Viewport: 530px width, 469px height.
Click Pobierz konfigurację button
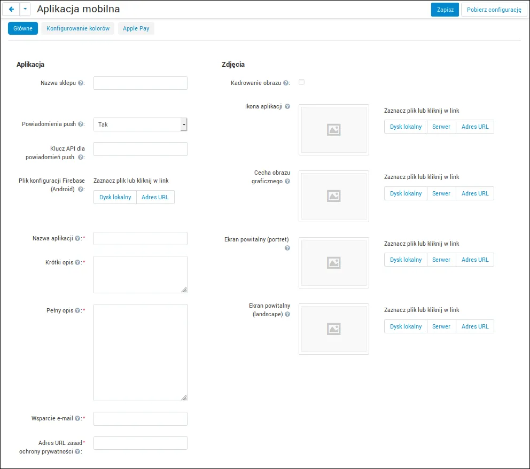(x=494, y=10)
